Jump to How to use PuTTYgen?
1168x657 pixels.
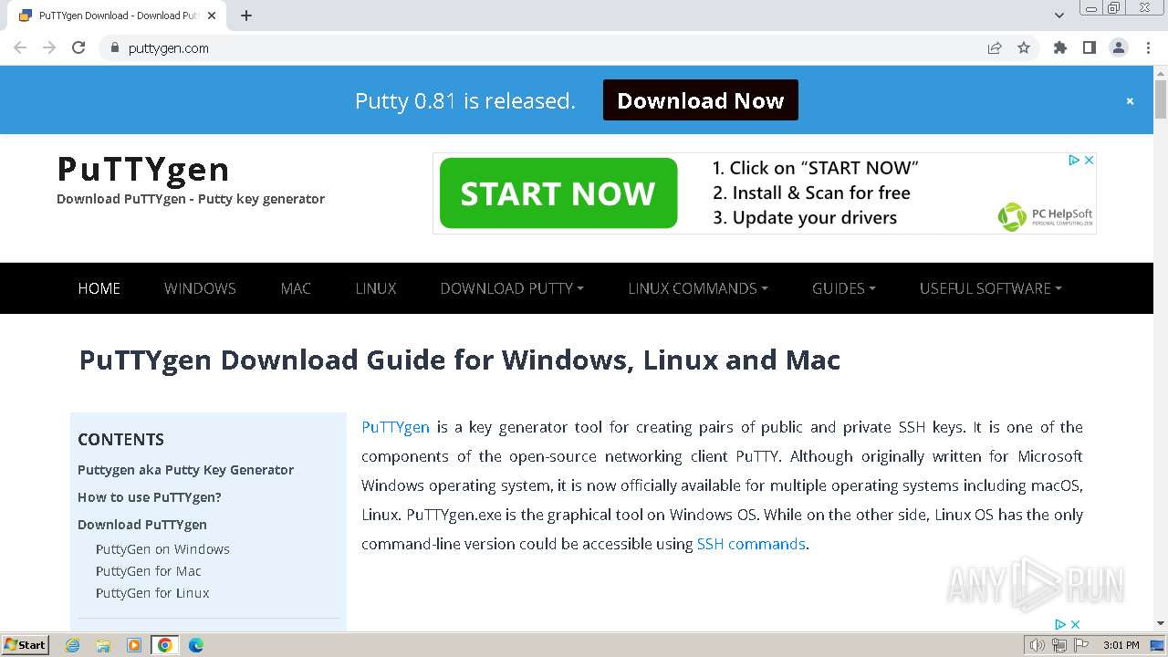point(150,497)
